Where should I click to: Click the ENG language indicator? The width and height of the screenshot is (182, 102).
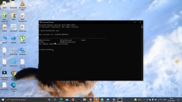165,99
